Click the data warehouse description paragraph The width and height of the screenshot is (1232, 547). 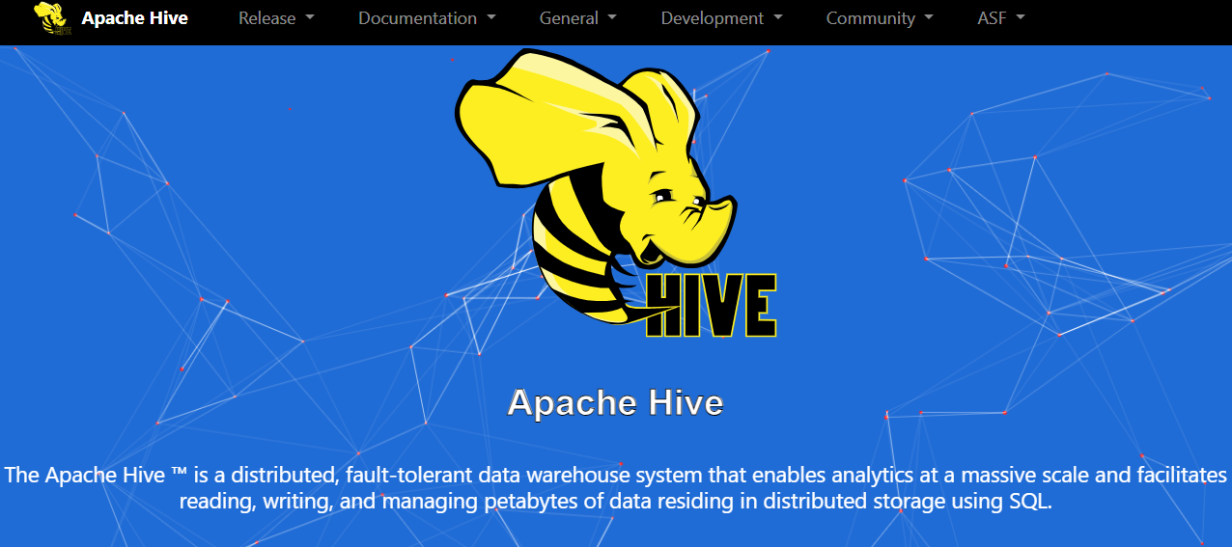point(615,488)
